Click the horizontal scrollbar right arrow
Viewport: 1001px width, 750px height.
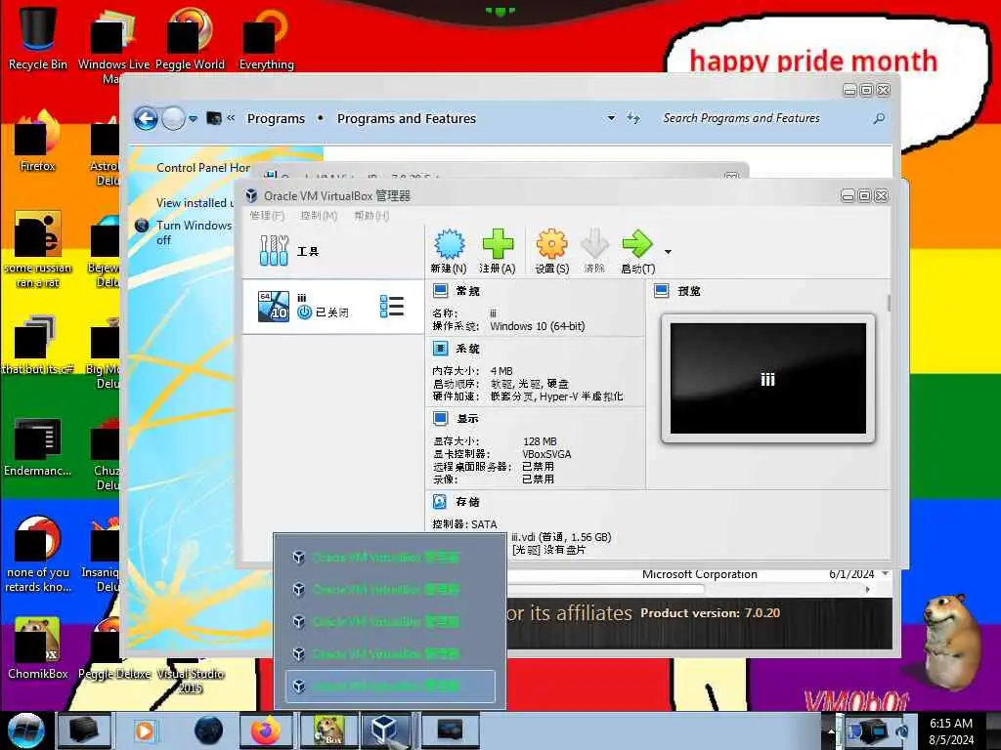(867, 590)
